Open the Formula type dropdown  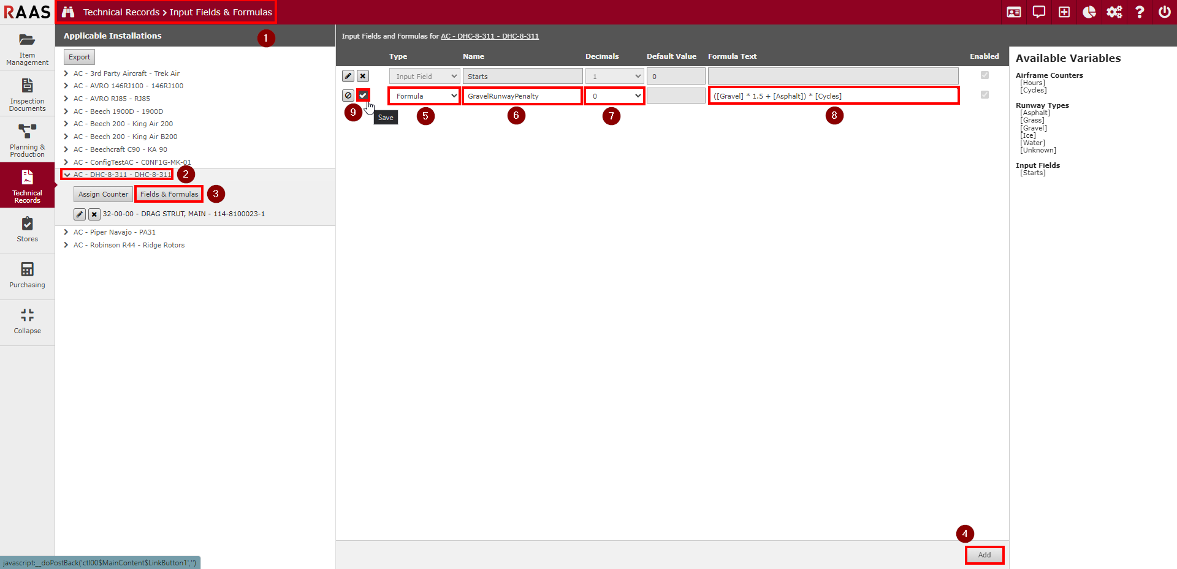[x=424, y=96]
